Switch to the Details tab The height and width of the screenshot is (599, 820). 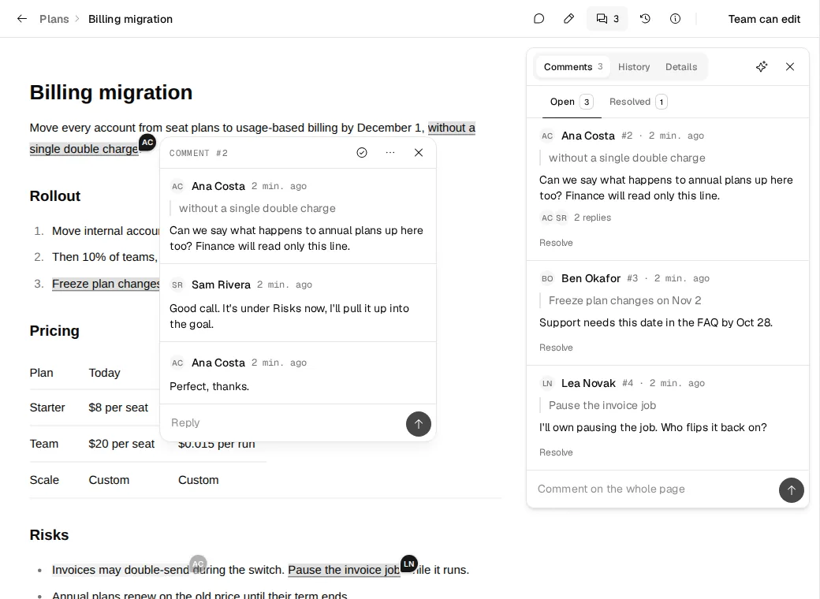681,67
